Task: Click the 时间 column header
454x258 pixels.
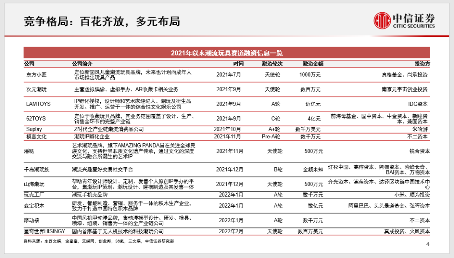Action: [x=238, y=64]
